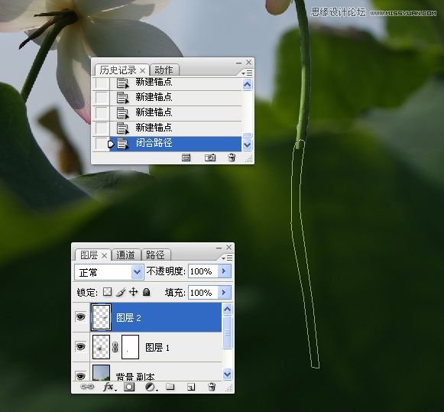Minimize the History panel
Screen dimensions: 444x412
click(238, 63)
